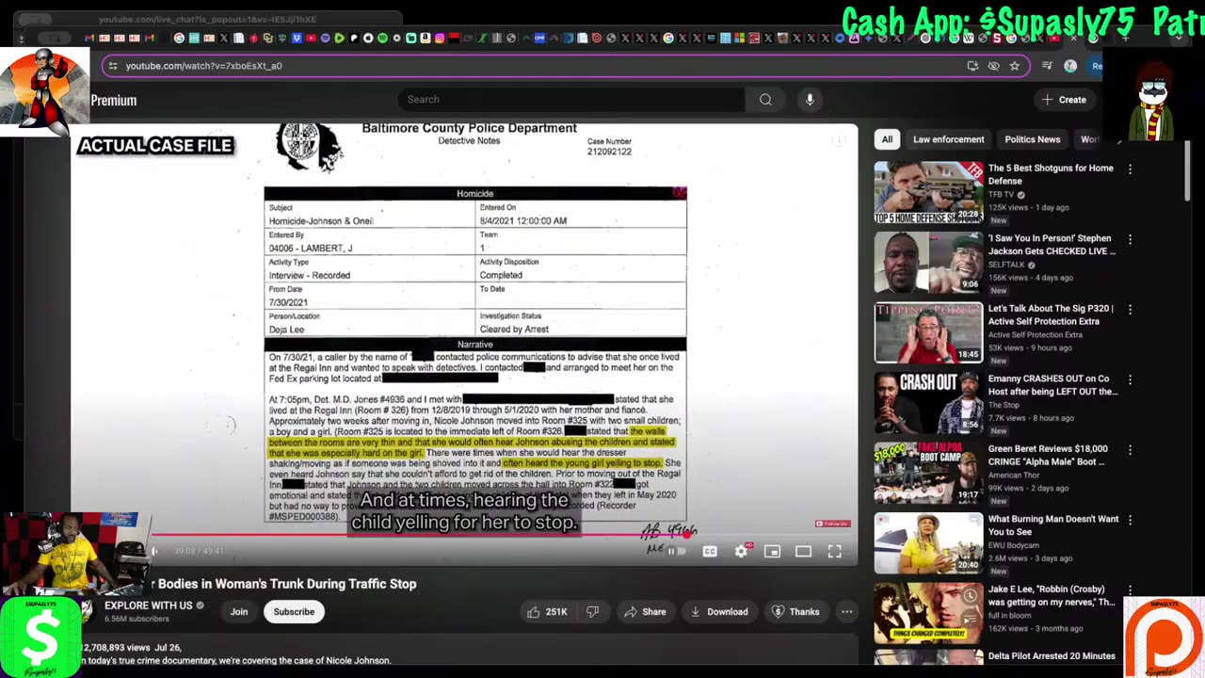Open Jake E Lee video thumbnail
1205x678 pixels.
(928, 613)
